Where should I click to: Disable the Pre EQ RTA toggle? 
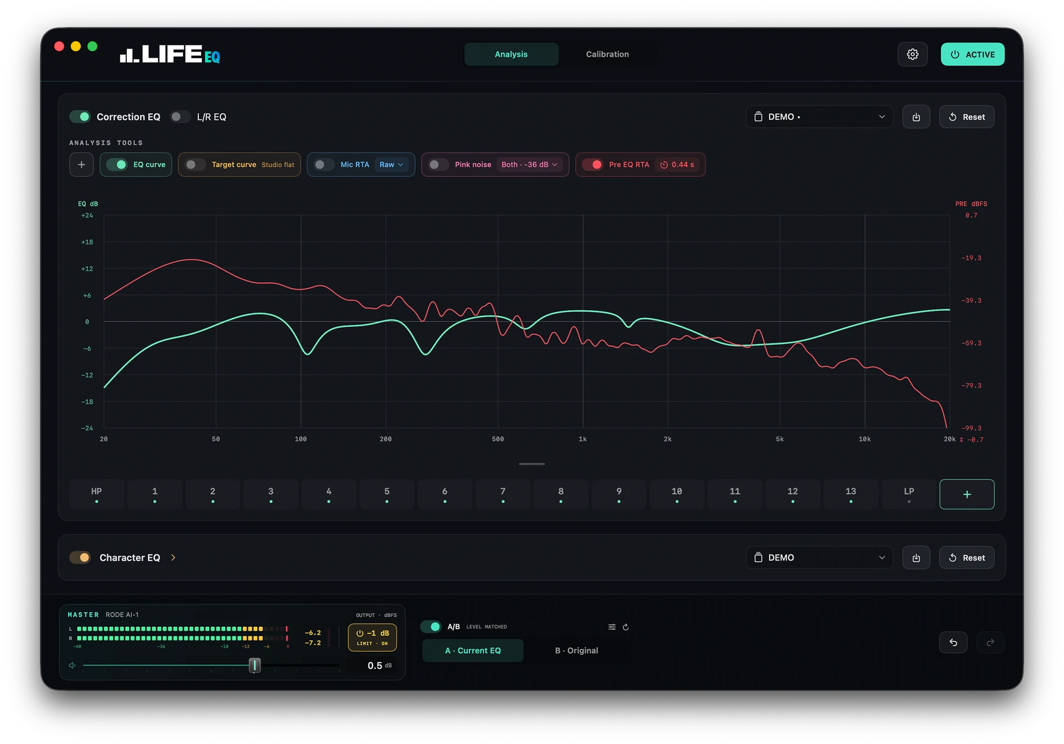point(592,165)
